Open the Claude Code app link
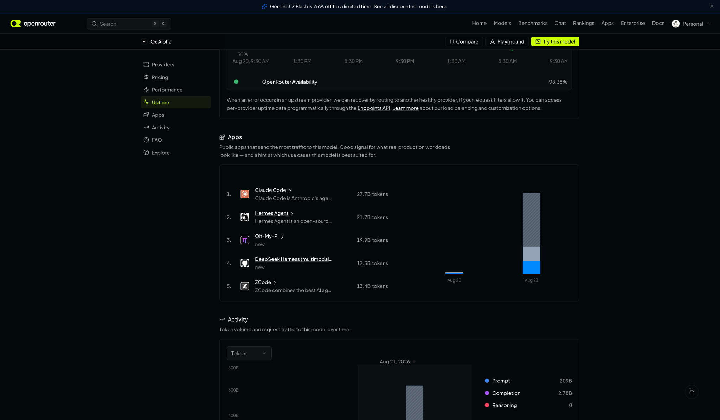Image resolution: width=720 pixels, height=420 pixels. tap(270, 190)
